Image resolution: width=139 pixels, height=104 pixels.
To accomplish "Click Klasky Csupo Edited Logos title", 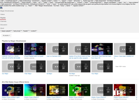I will (x=11, y=97).
